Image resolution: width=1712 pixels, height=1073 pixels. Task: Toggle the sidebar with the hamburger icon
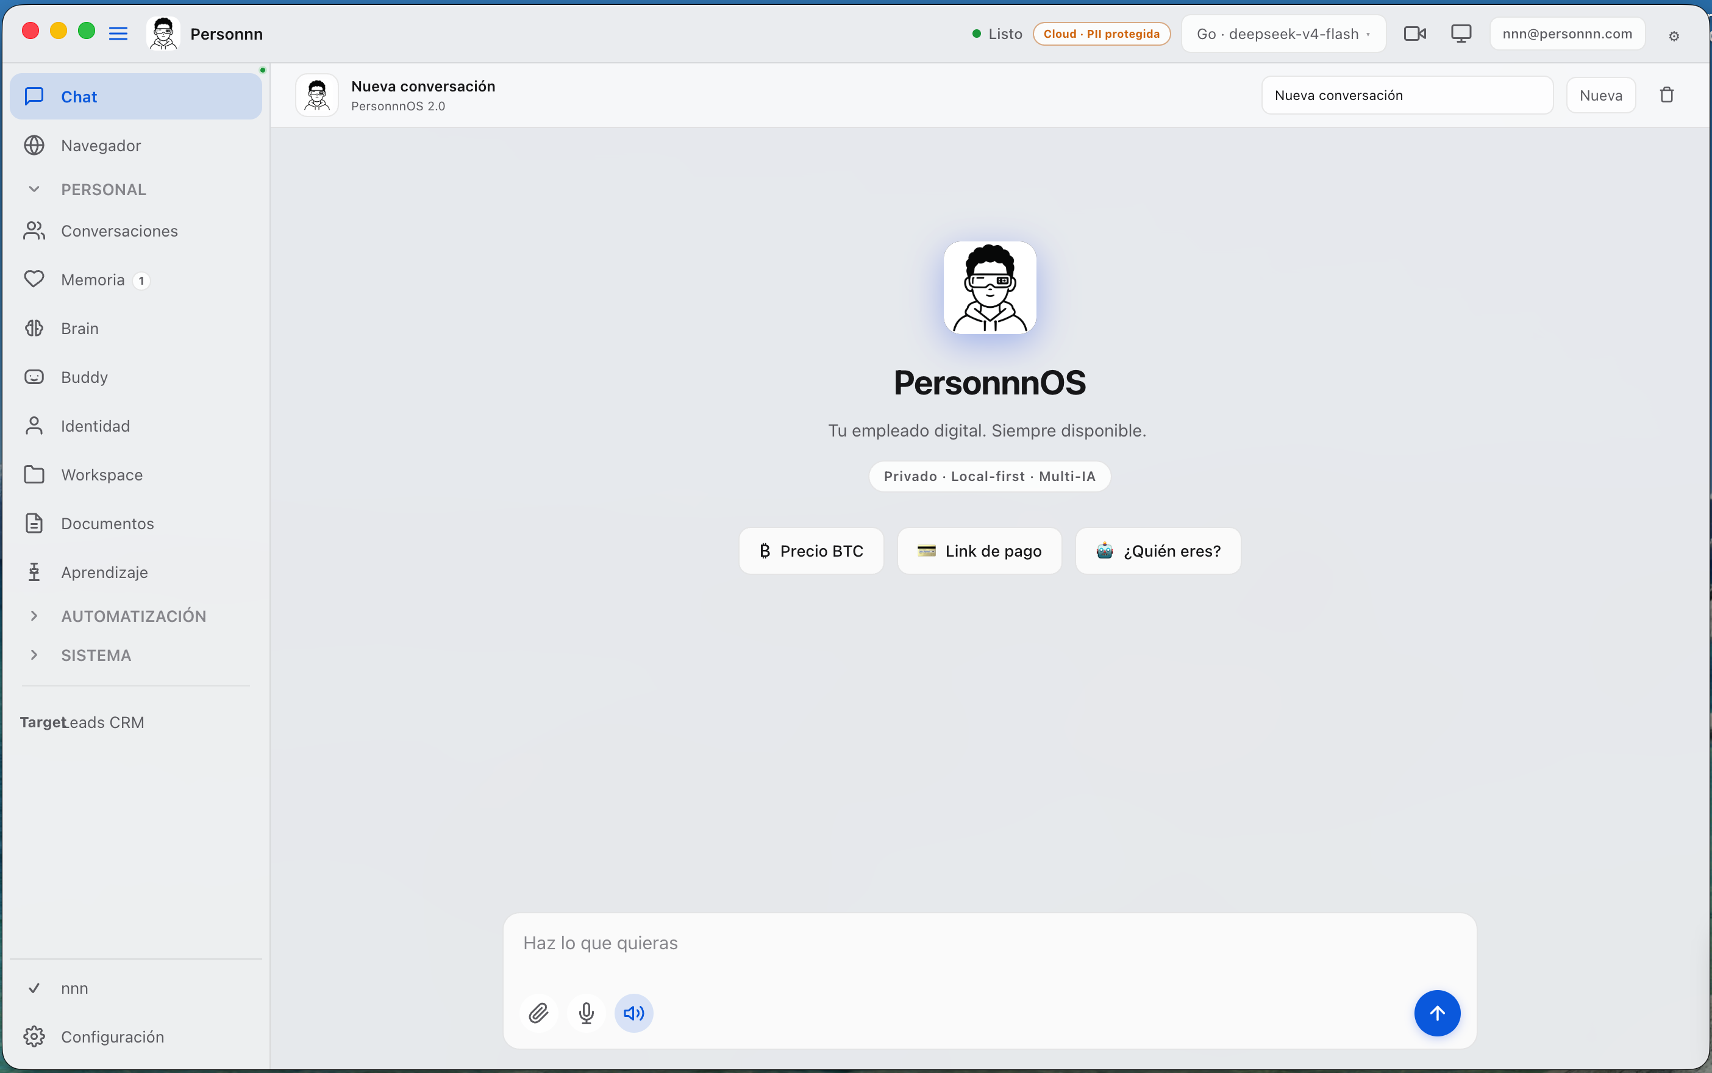[x=118, y=34]
